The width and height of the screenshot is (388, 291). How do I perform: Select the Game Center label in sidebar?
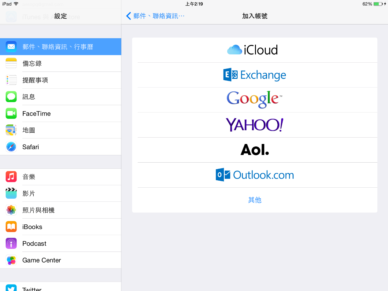click(x=42, y=260)
